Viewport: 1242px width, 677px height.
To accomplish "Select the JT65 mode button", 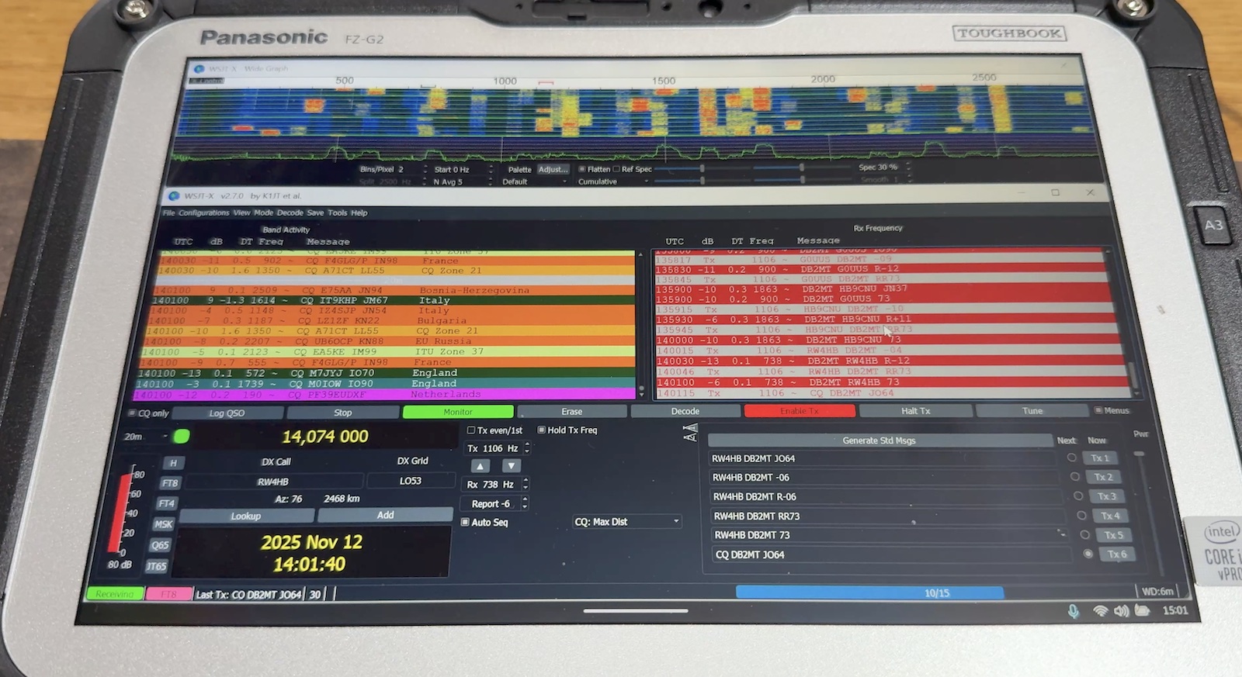I will pos(157,566).
